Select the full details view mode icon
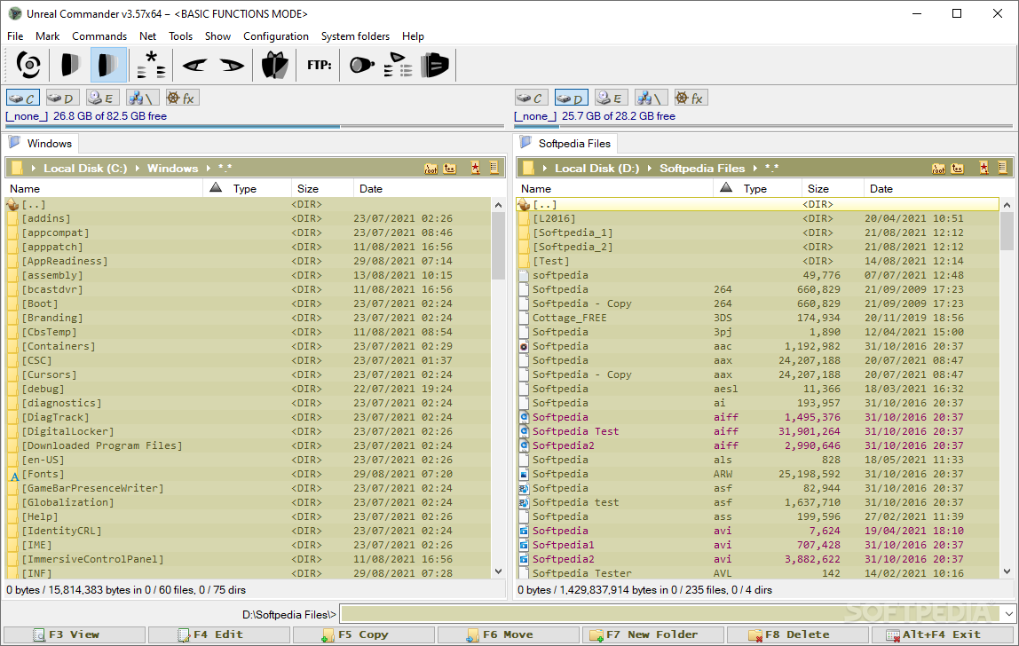1019x646 pixels. [x=108, y=65]
